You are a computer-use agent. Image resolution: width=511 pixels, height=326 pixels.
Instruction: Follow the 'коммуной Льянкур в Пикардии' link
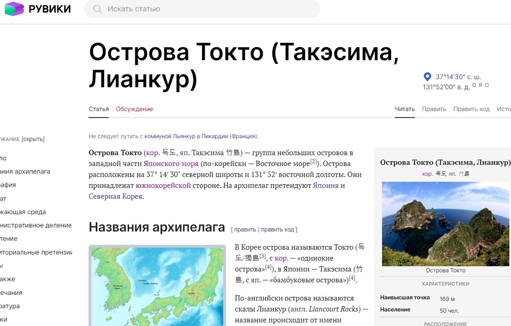(201, 136)
